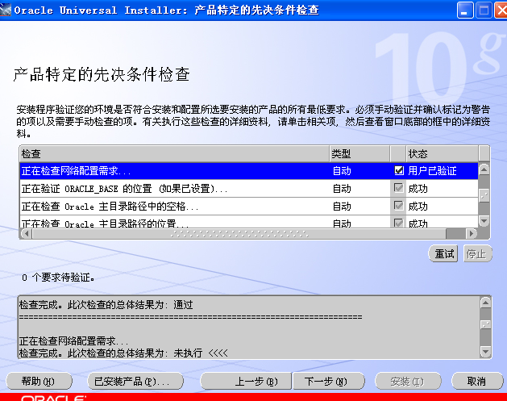Select the row 正在验证 ORACLE_BASE 的位置
This screenshot has height=401, width=507.
pyautogui.click(x=248, y=188)
